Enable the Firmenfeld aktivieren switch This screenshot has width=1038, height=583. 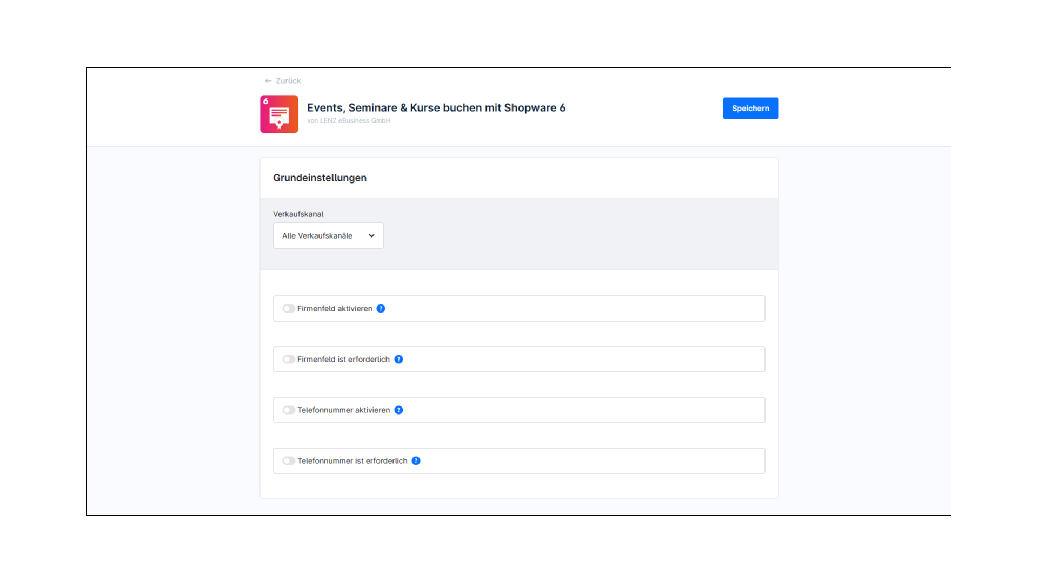pos(289,309)
